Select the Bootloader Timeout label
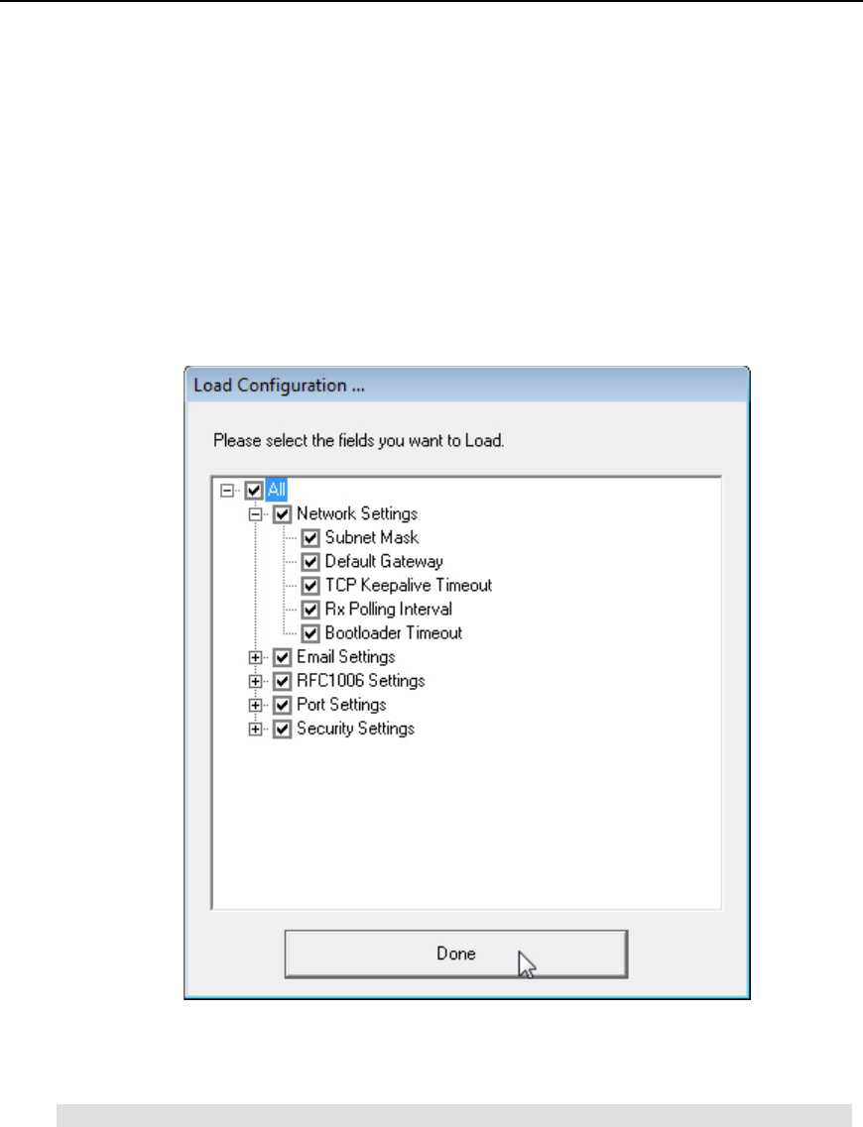The image size is (863, 1127). point(394,633)
